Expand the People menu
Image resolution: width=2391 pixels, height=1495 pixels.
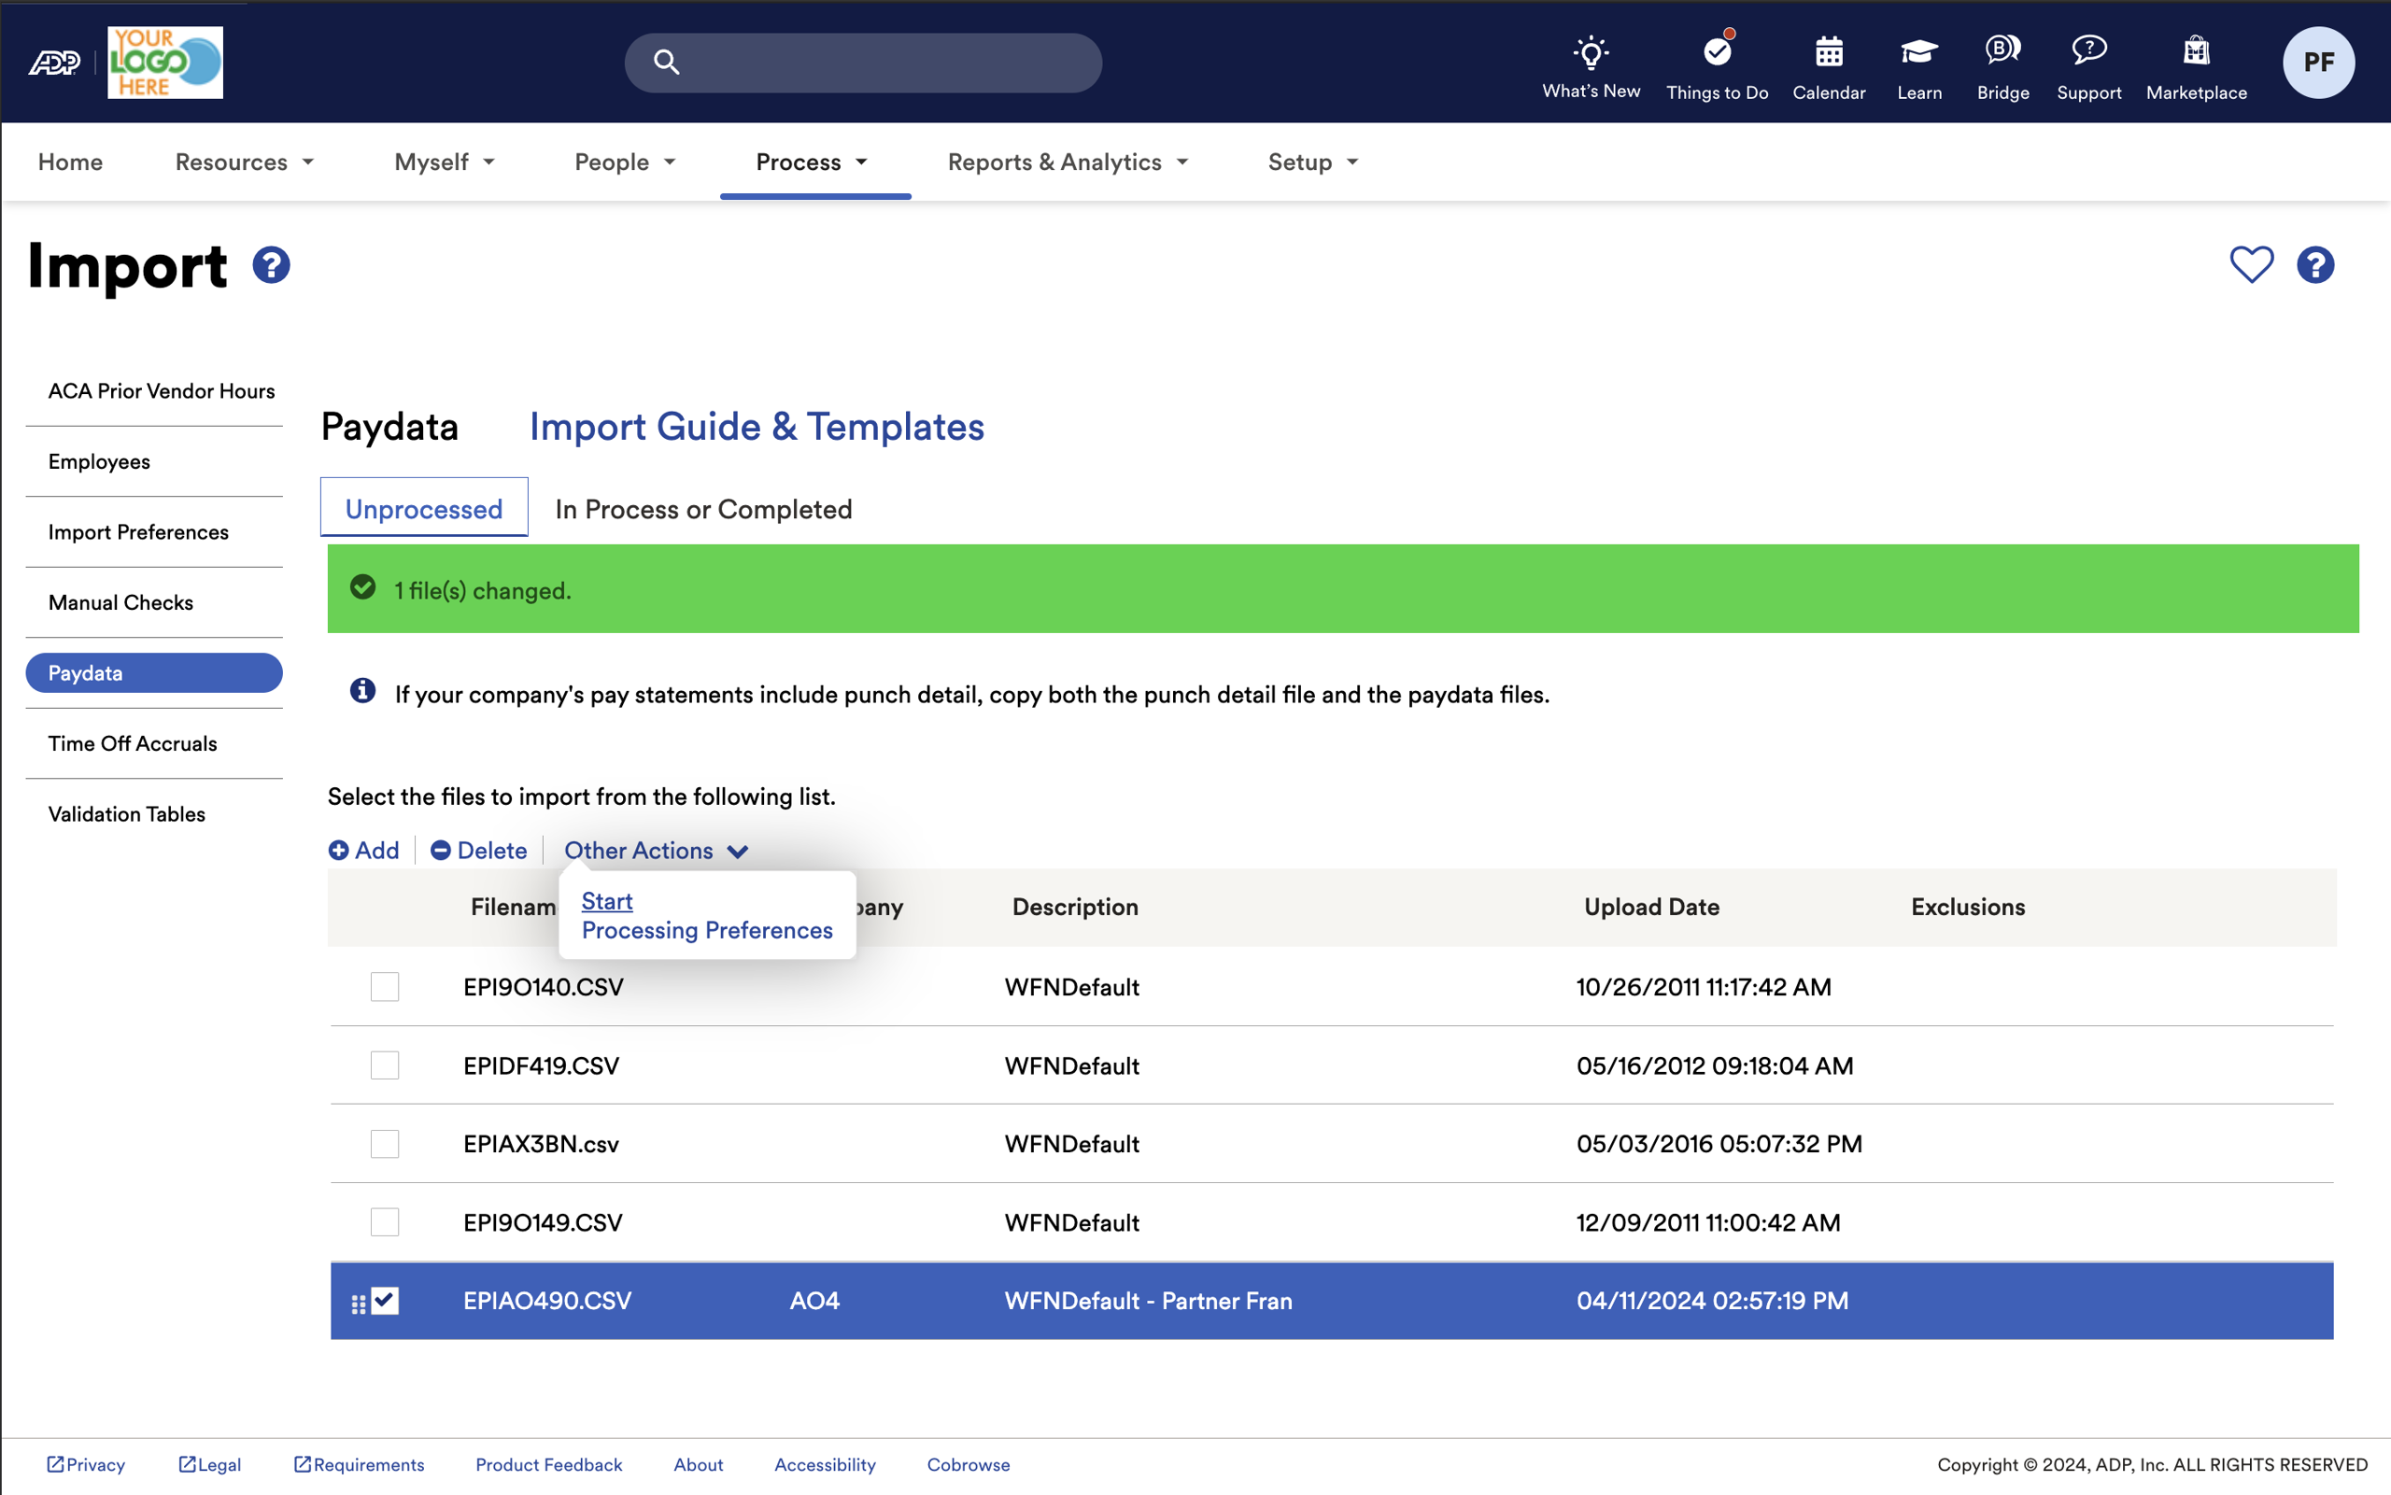tap(625, 162)
